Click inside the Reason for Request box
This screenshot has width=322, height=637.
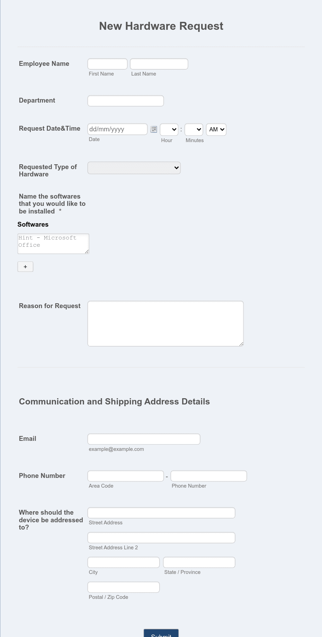pos(165,323)
